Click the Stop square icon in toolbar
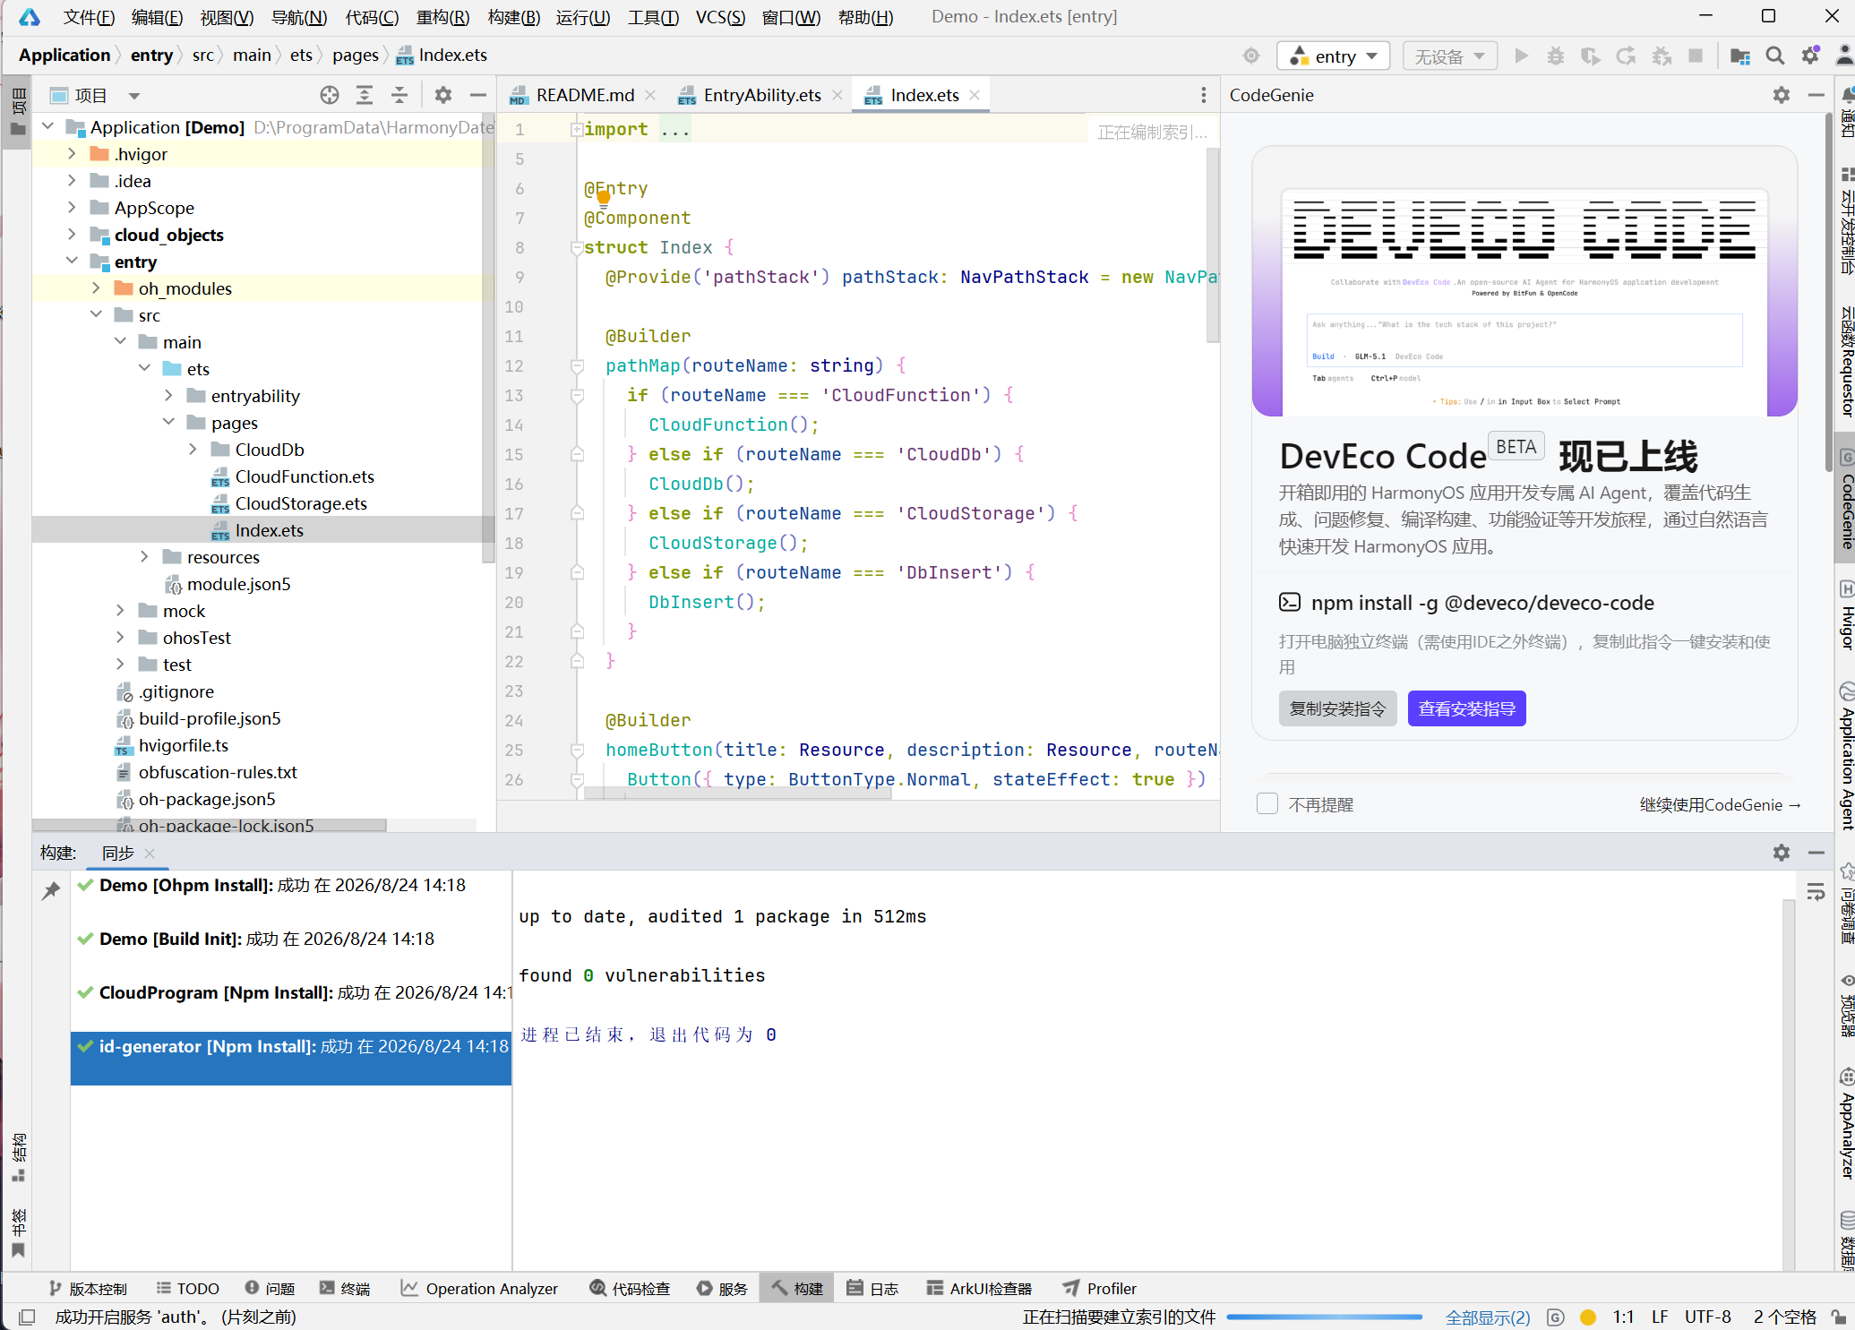 [1695, 56]
